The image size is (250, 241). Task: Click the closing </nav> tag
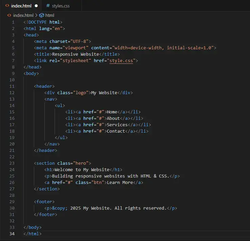52,144
